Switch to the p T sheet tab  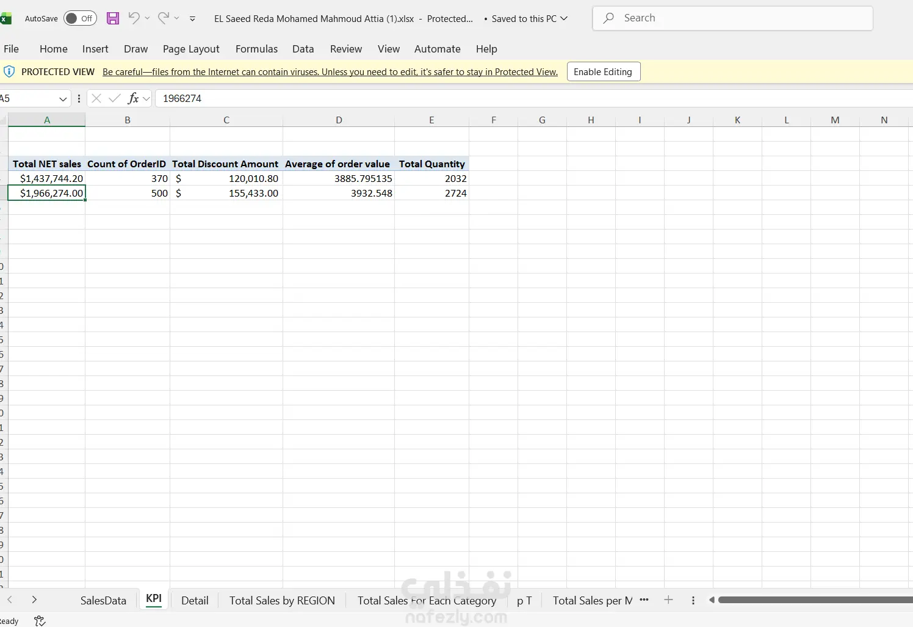point(524,601)
